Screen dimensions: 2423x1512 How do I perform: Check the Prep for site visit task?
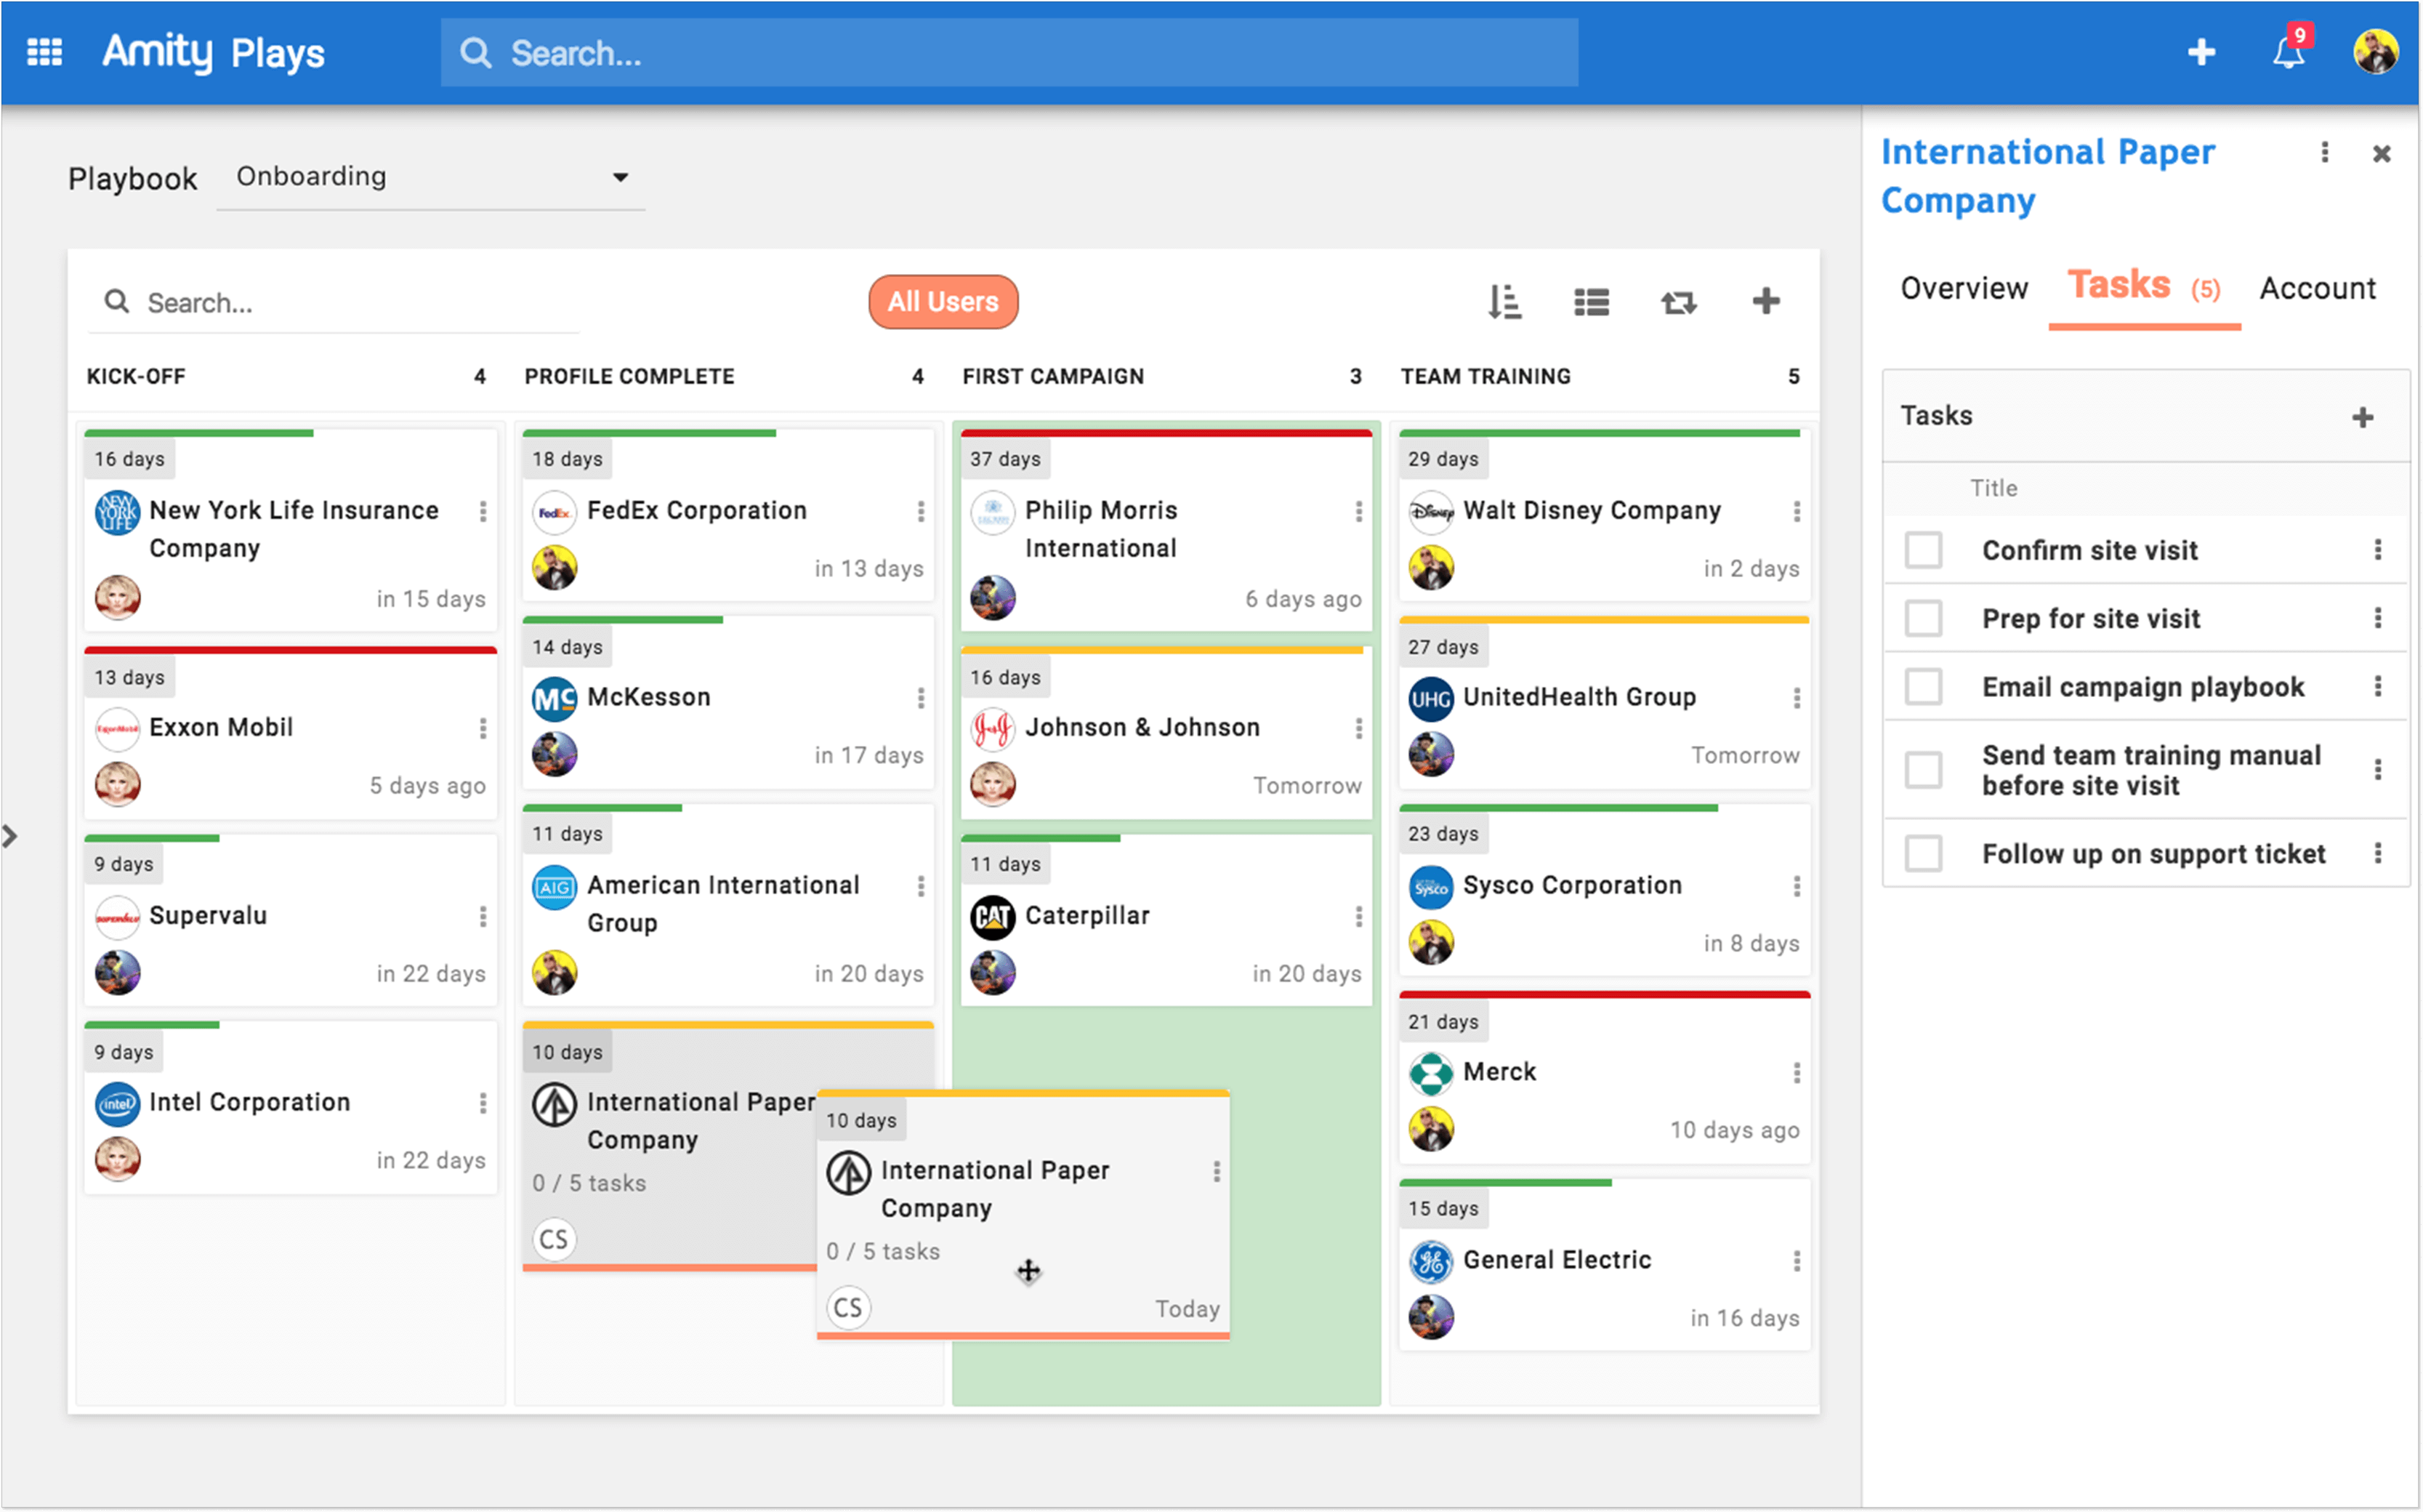(x=1923, y=618)
